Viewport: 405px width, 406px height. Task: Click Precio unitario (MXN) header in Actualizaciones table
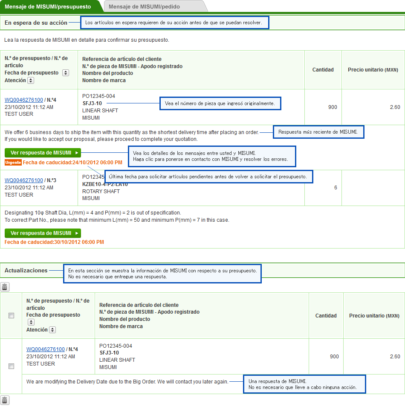coord(374,316)
